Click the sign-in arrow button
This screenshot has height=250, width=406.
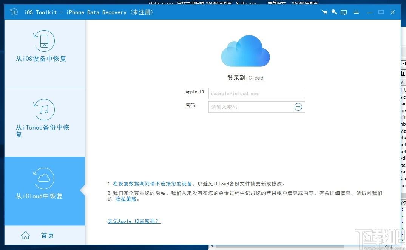(298, 107)
